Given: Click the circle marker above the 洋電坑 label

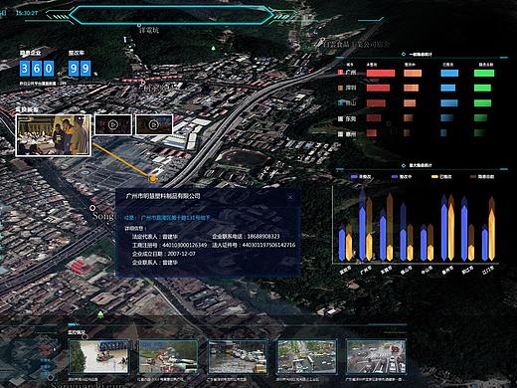Looking at the screenshot, I should 139,25.
